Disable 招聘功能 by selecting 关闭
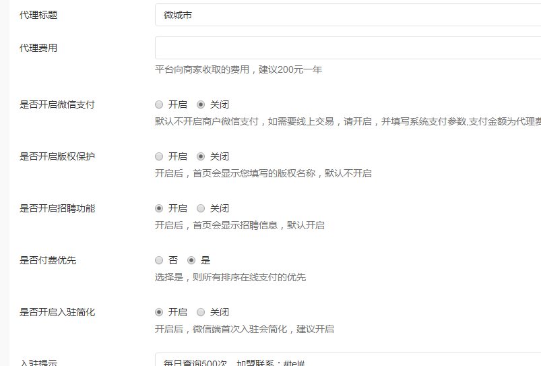 201,208
